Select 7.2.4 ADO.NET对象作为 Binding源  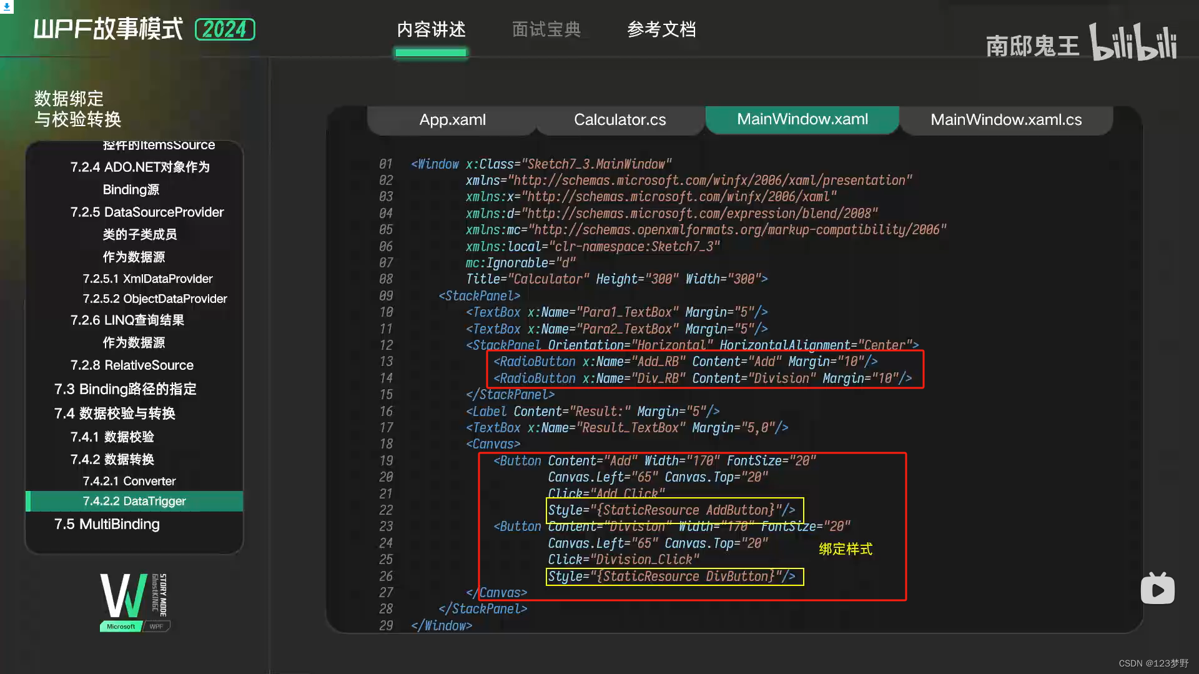coord(140,178)
